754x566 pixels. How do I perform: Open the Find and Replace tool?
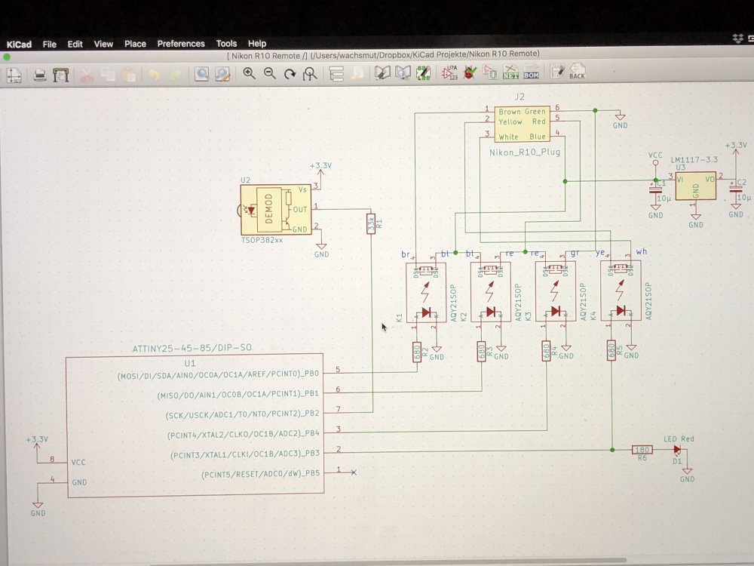tap(222, 74)
